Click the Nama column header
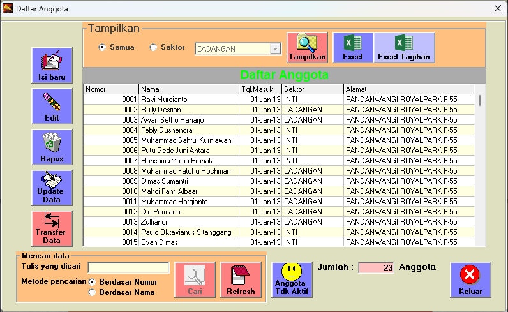Image resolution: width=508 pixels, height=312 pixels. (x=189, y=89)
